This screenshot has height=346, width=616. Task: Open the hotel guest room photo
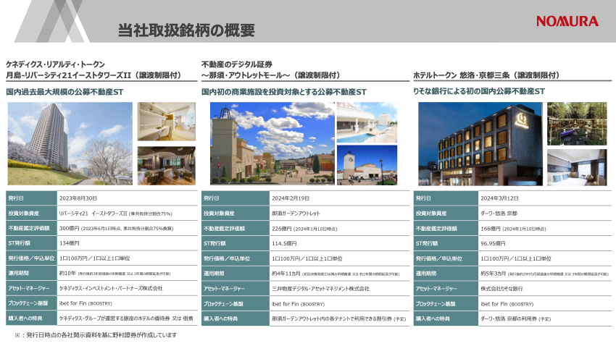577,167
